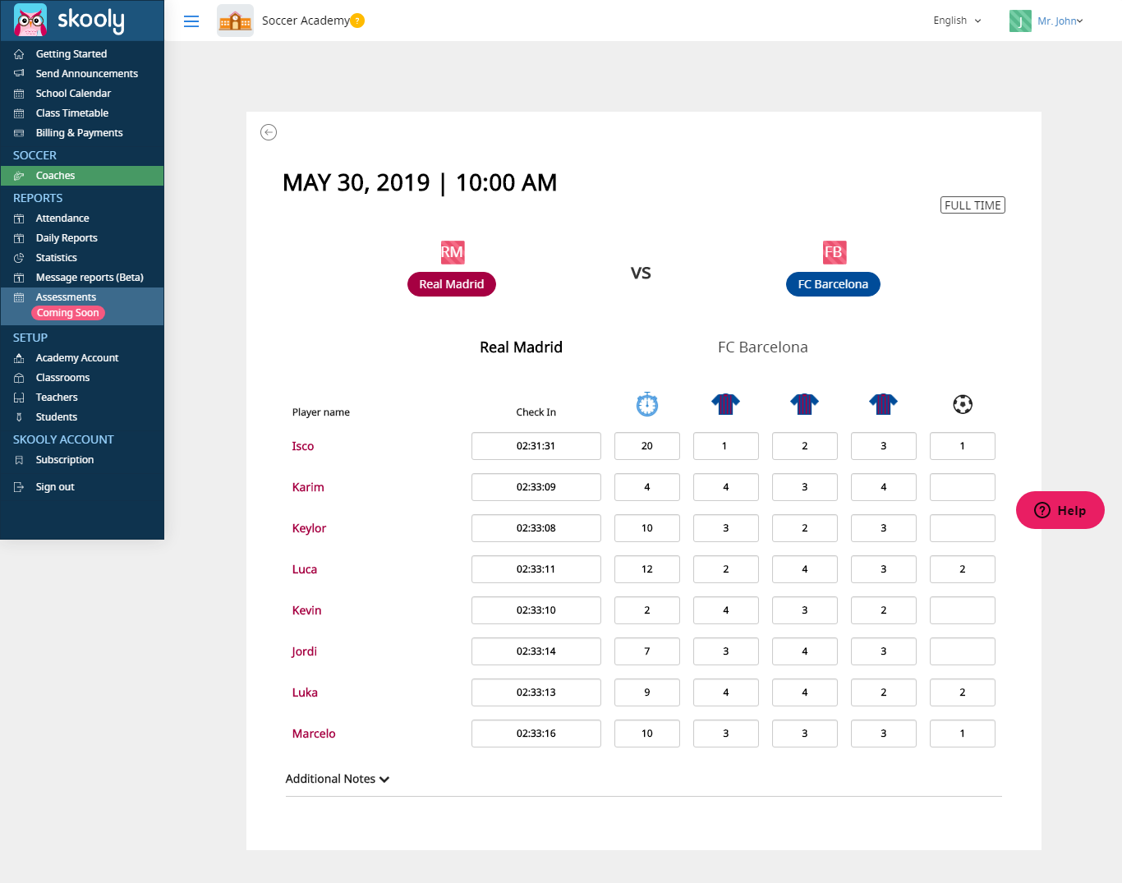1122x883 pixels.
Task: Open the English language dropdown
Action: point(957,21)
